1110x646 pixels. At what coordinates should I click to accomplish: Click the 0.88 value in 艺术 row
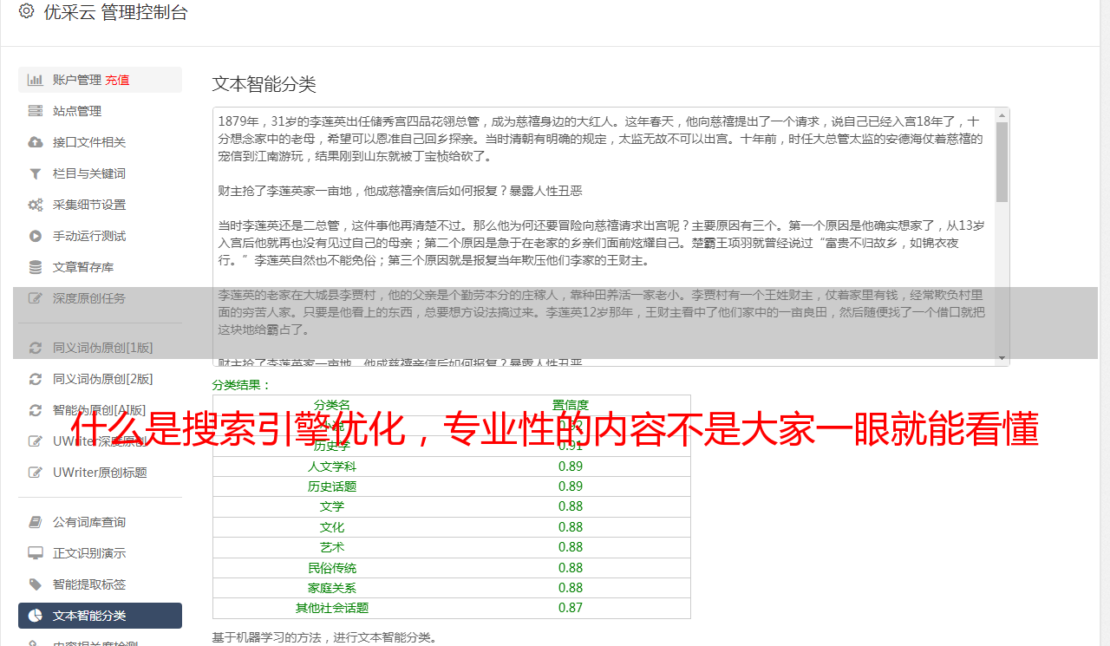pyautogui.click(x=571, y=547)
